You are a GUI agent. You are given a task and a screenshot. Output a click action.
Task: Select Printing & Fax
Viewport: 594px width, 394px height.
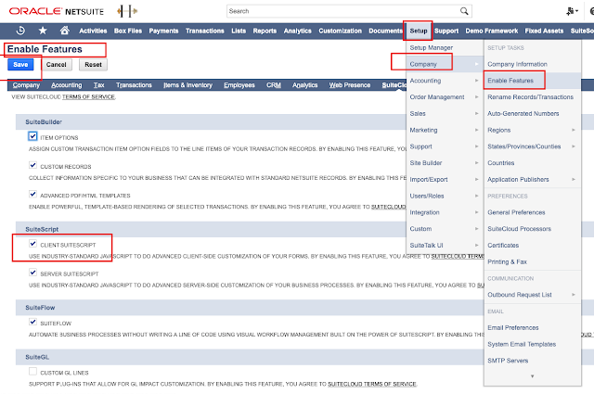pyautogui.click(x=507, y=261)
